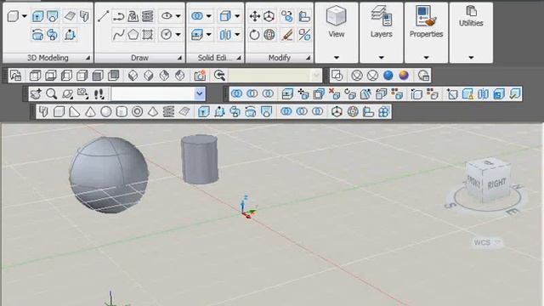The image size is (544, 306).
Task: Select the Torus tool in the Modeling toolbar
Action: pyautogui.click(x=138, y=111)
